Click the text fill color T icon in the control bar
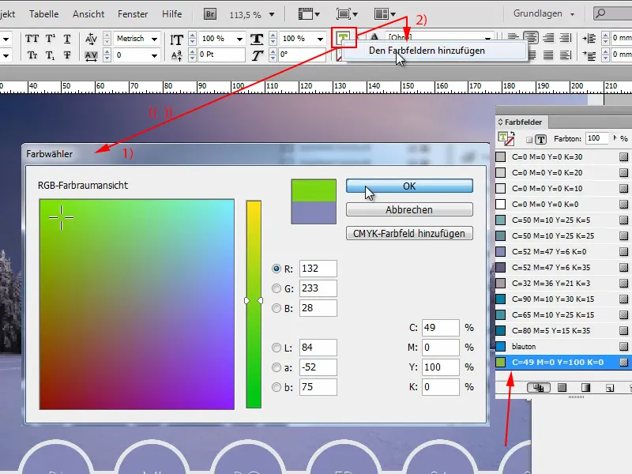 (344, 38)
